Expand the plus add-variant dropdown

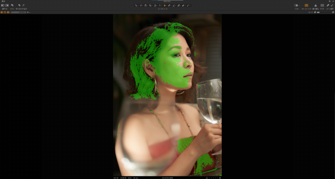pyautogui.click(x=28, y=12)
